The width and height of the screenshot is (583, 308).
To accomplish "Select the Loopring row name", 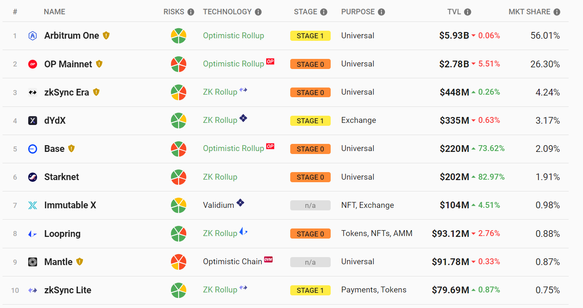I will [x=62, y=234].
